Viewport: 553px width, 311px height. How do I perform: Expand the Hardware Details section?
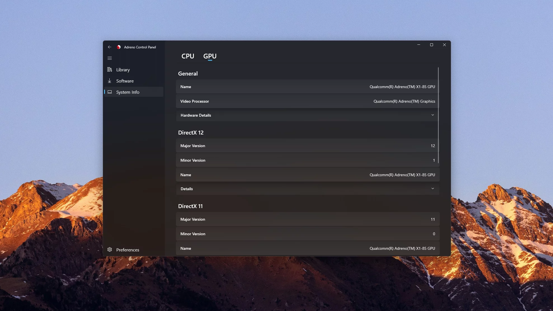308,115
